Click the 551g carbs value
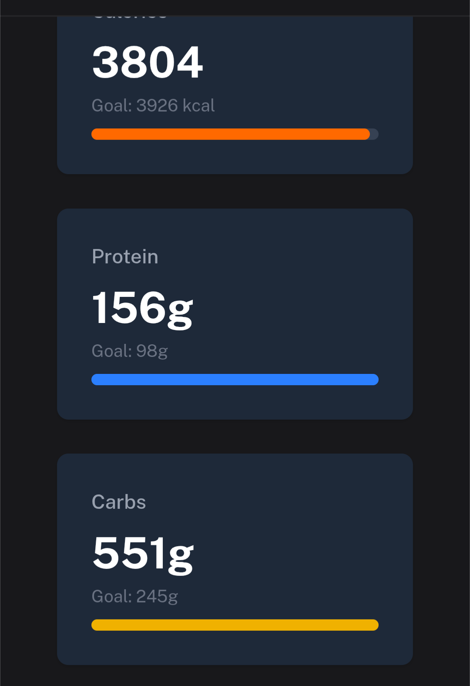 pyautogui.click(x=143, y=554)
